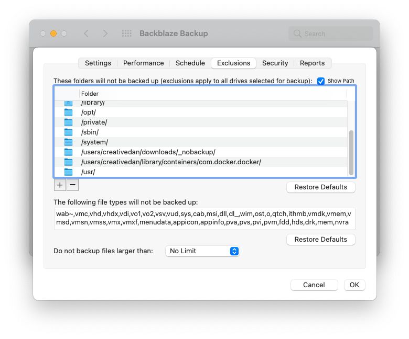The image size is (409, 339).
Task: Go back with the left chevron arrow
Action: [x=87, y=33]
